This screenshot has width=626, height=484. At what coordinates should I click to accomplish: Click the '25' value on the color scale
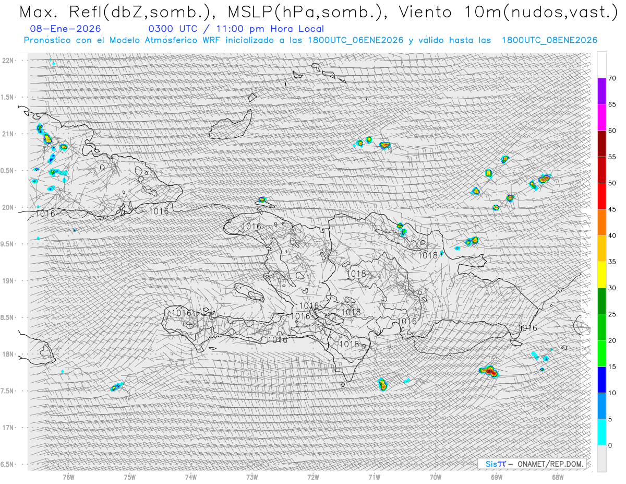tap(612, 314)
